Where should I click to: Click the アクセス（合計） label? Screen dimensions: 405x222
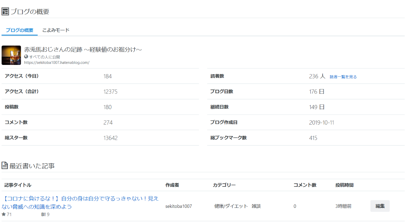coord(22,92)
